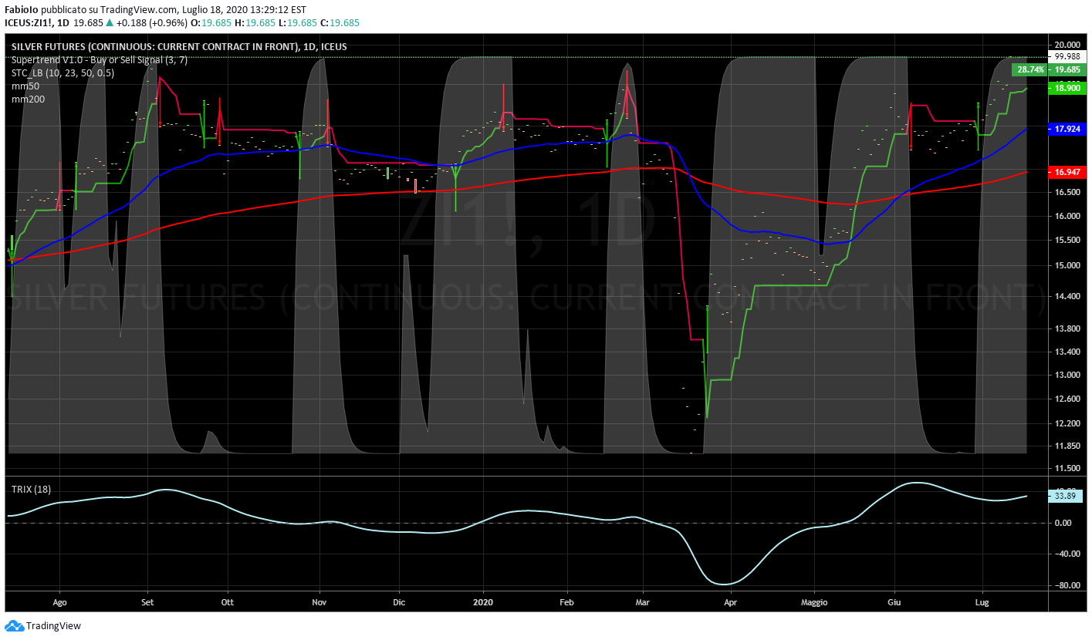Click the 16.000 price axis level
Image resolution: width=1092 pixels, height=640 pixels.
pos(1067,216)
